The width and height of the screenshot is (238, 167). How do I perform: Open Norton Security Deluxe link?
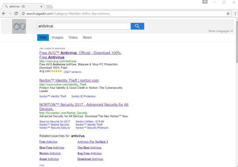point(55,128)
